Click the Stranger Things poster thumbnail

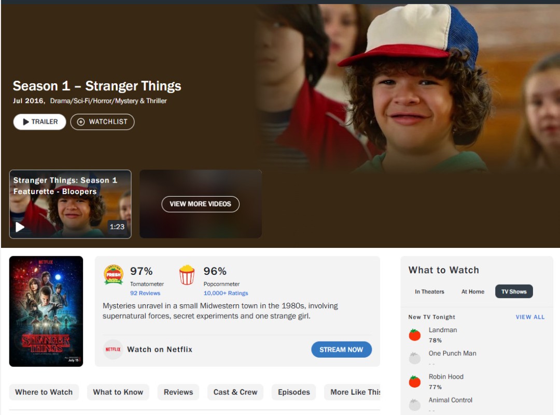coord(46,312)
